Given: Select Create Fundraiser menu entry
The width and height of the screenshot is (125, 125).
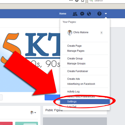Looking at the screenshot, I should coord(77,71).
